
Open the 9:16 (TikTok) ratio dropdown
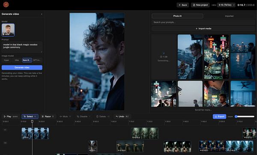[x=226, y=5]
